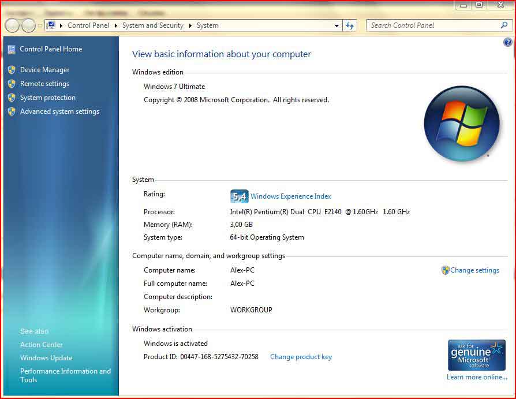The height and width of the screenshot is (399, 516).
Task: Click the genuine Microsoft software badge
Action: pos(477,355)
